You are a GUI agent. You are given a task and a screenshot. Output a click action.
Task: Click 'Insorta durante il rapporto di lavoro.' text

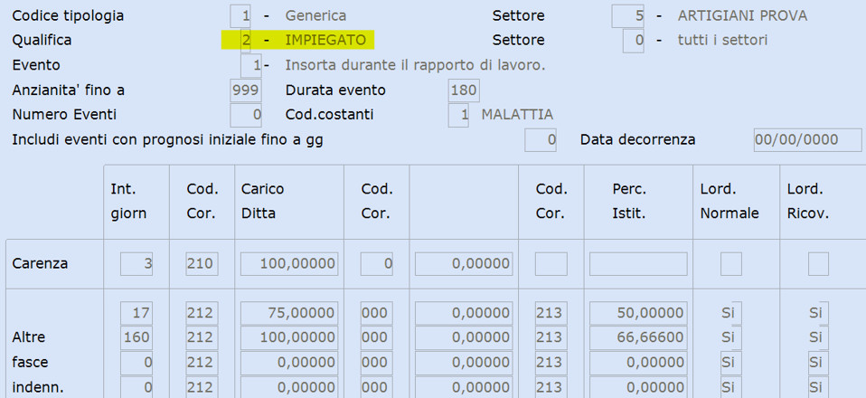click(x=415, y=65)
